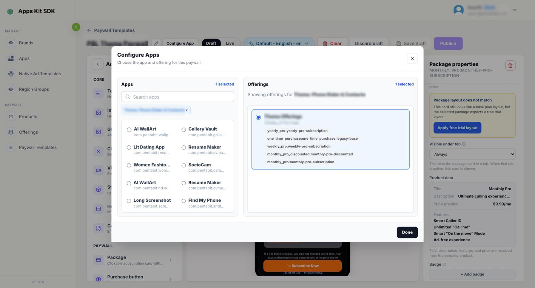Screen dimensions: 535x288
Task: Open the Visible under tab Always dropdown
Action: (472, 154)
